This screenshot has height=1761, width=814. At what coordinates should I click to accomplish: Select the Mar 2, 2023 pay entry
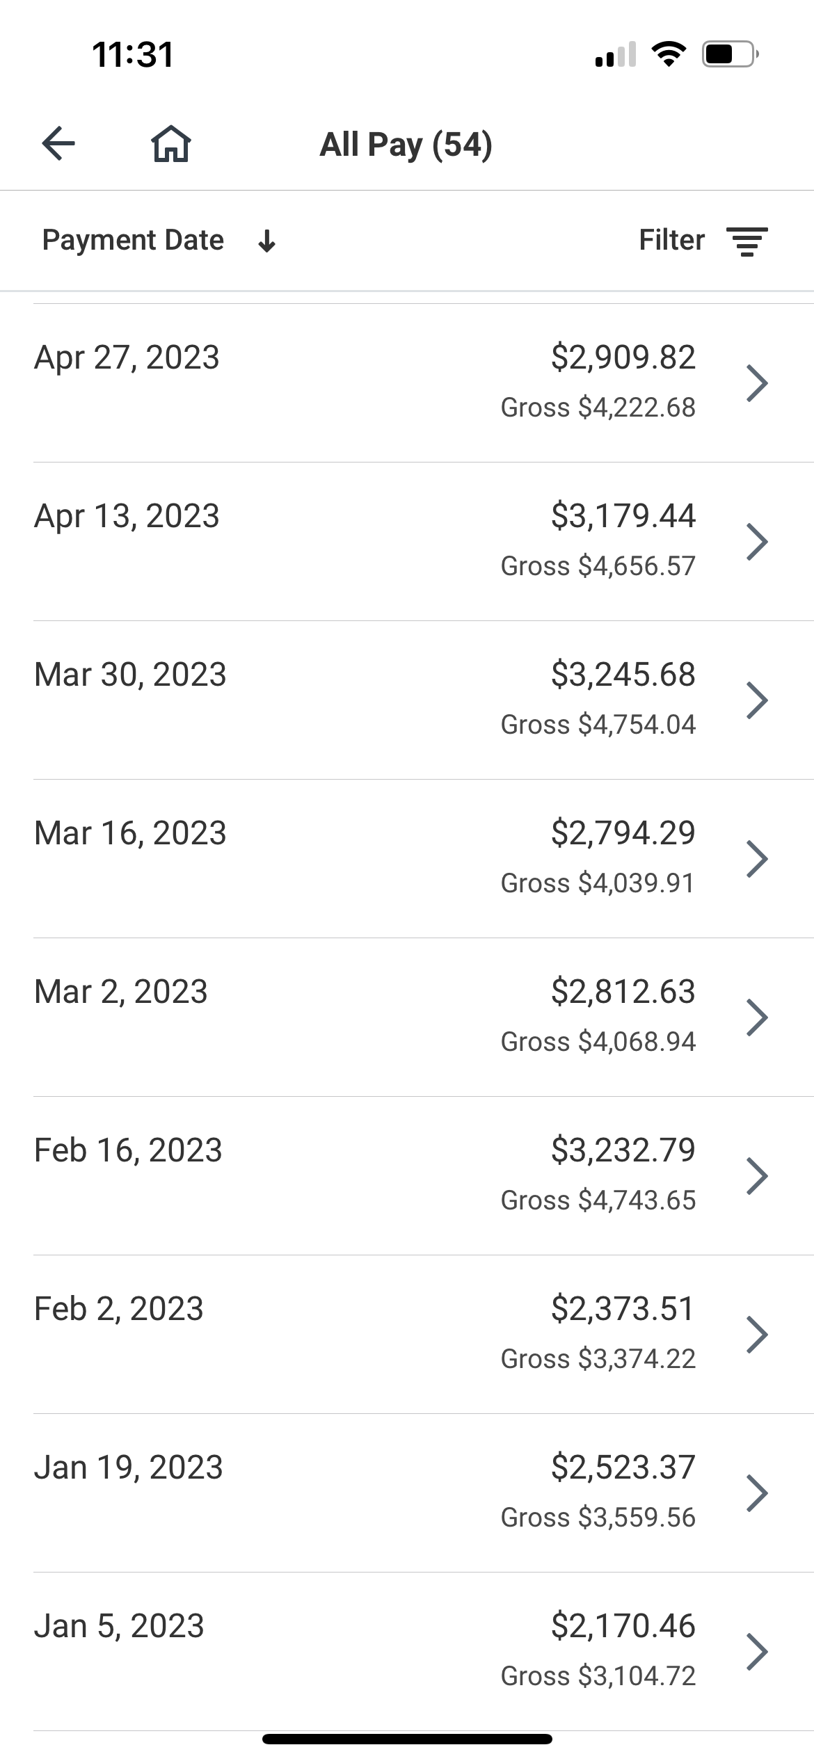click(x=407, y=1017)
